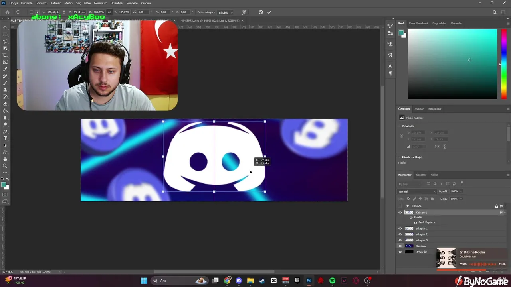Hide the Random layer

[400, 246]
